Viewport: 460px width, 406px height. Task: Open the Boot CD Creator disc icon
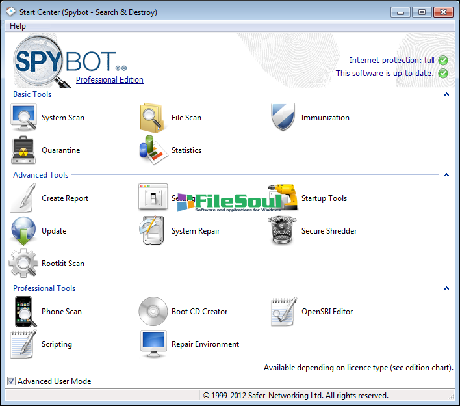coord(153,312)
